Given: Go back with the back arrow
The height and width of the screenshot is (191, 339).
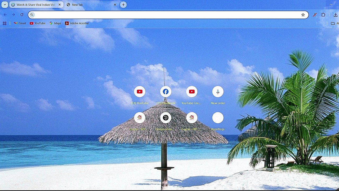Looking at the screenshot, I should click(x=5, y=15).
